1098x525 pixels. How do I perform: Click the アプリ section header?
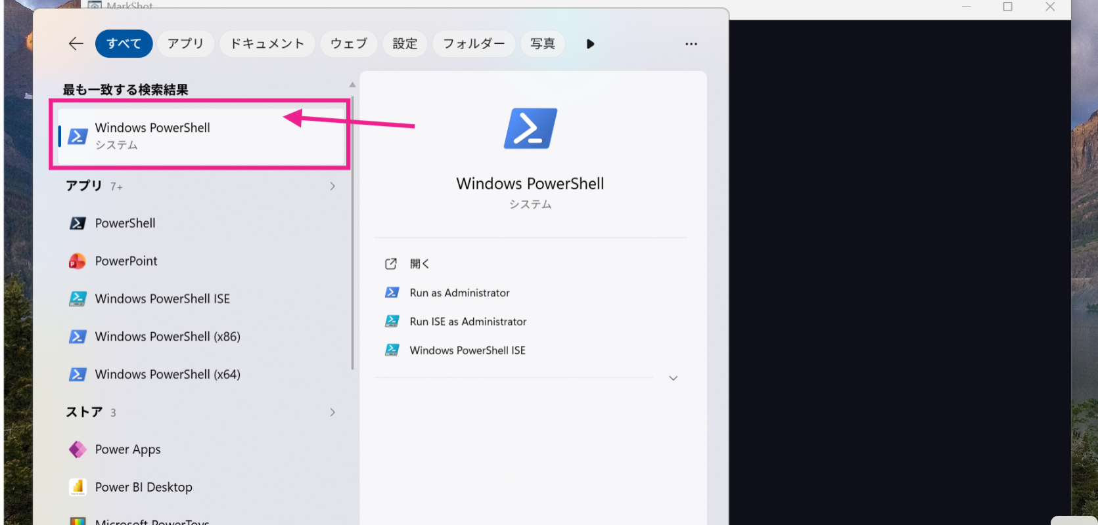84,186
